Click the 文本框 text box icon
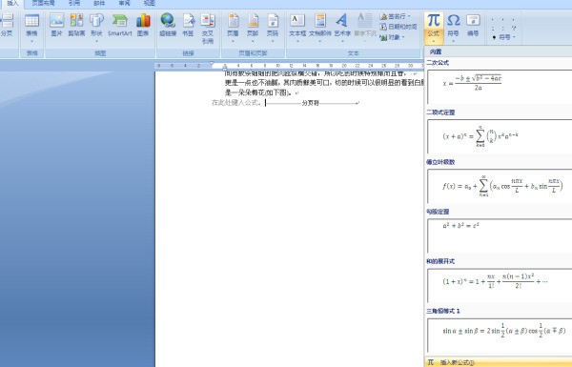The height and width of the screenshot is (367, 572). (297, 27)
